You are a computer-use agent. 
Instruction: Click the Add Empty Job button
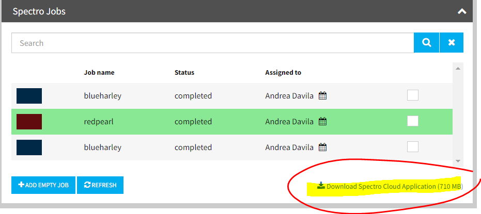click(43, 185)
